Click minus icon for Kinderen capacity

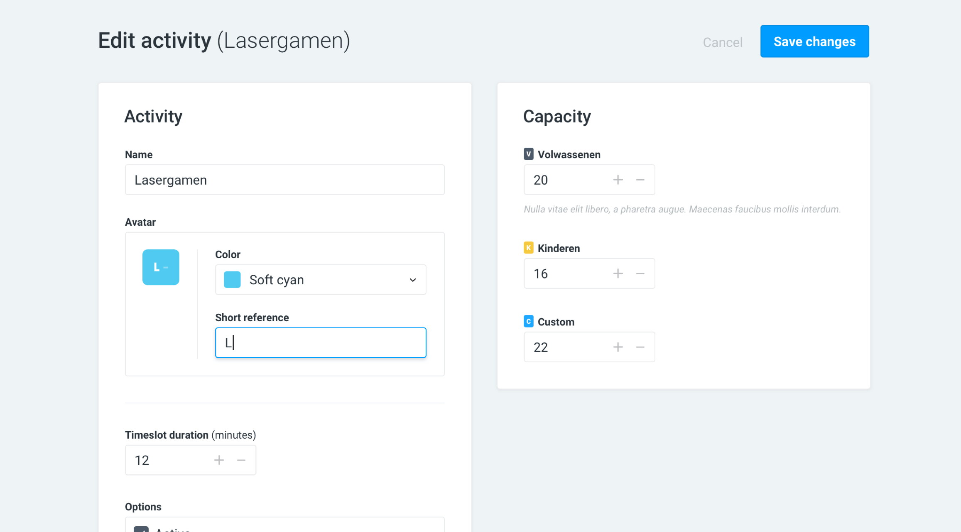point(640,273)
